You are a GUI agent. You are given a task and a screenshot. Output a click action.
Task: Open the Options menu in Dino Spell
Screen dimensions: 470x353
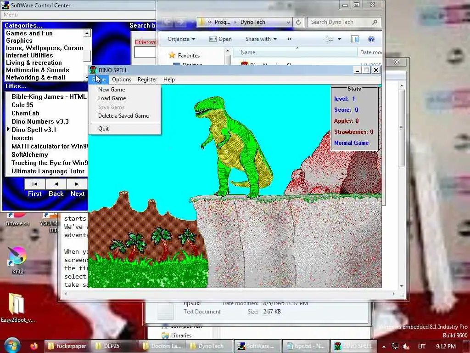[121, 80]
